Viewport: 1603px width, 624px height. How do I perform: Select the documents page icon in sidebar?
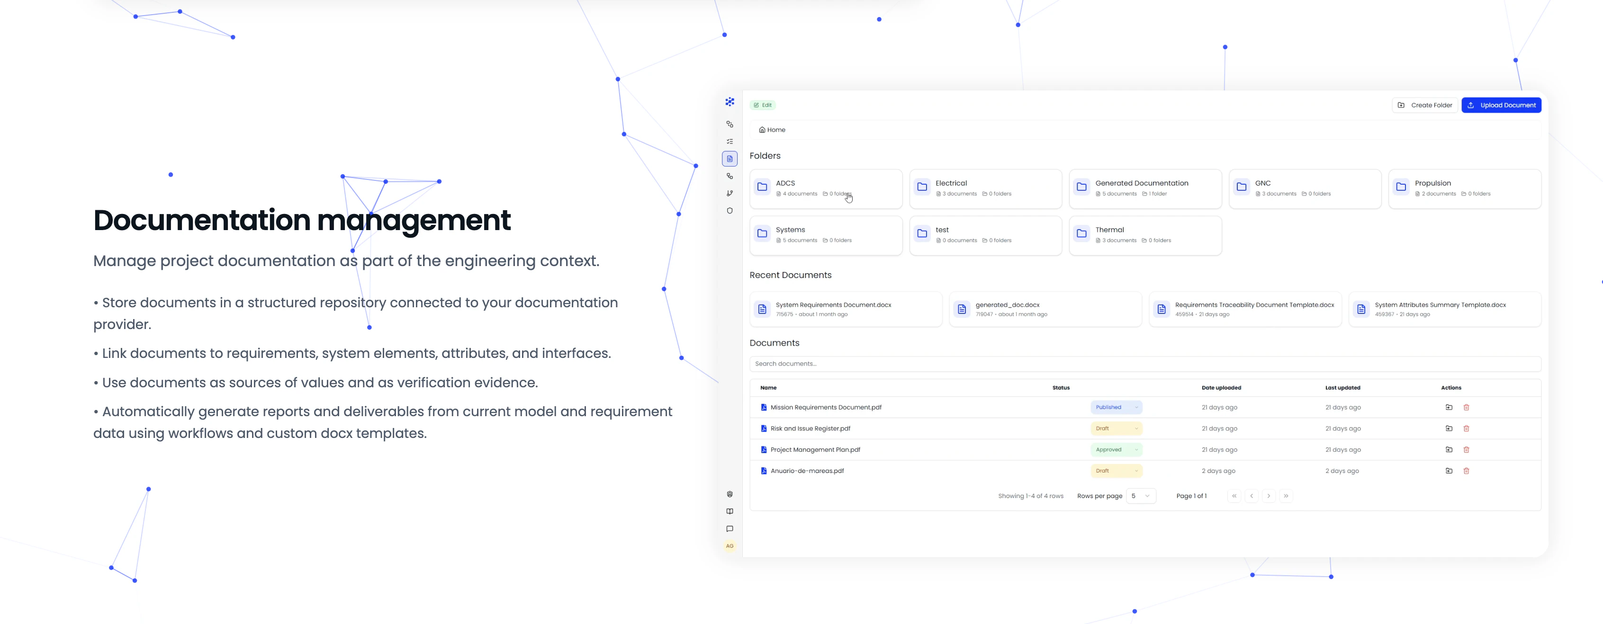click(x=729, y=159)
